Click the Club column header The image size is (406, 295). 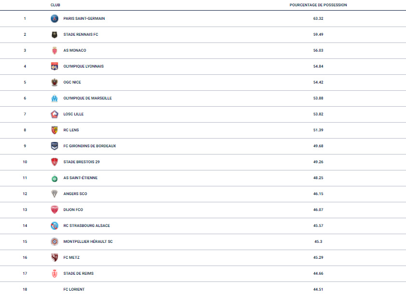point(56,5)
